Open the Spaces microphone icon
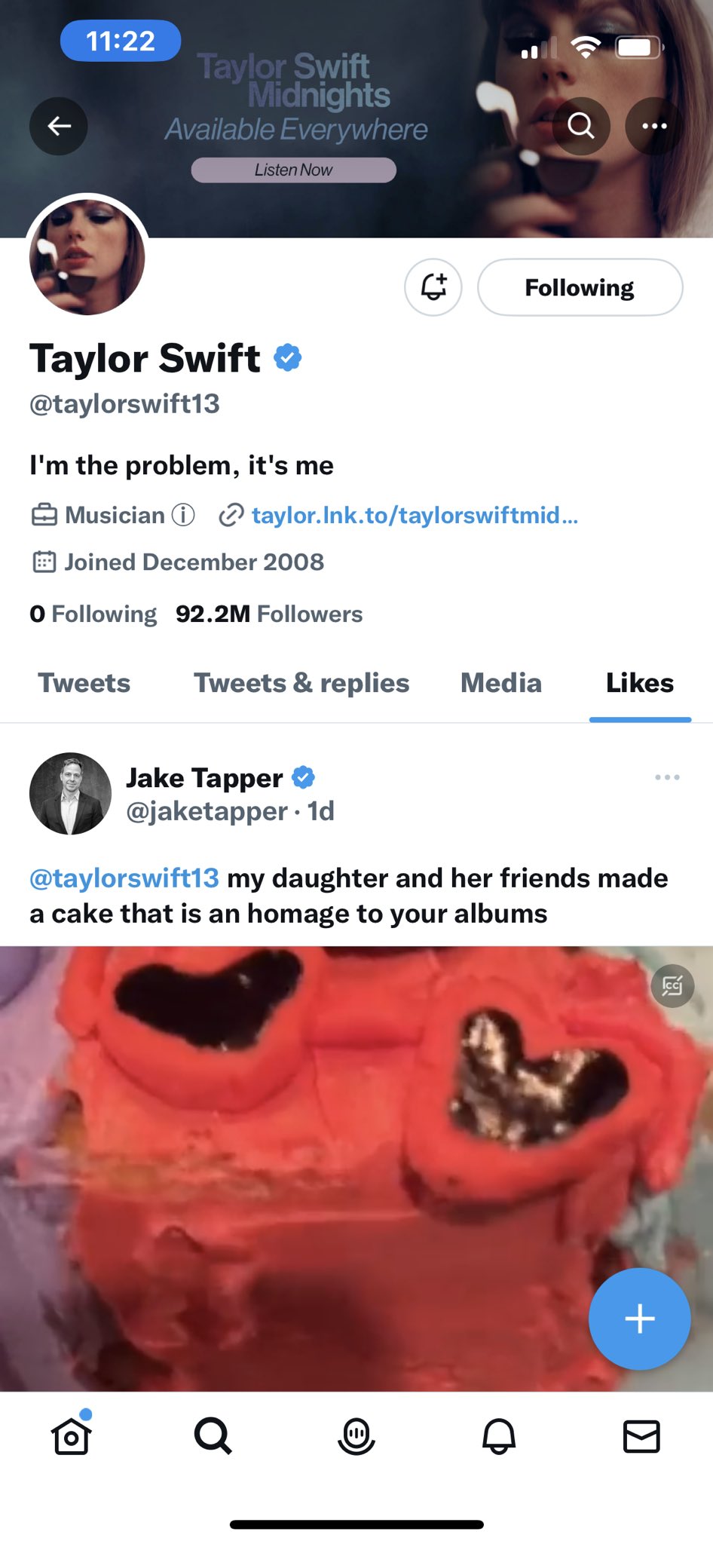Viewport: 713px width, 1544px height. 356,1435
